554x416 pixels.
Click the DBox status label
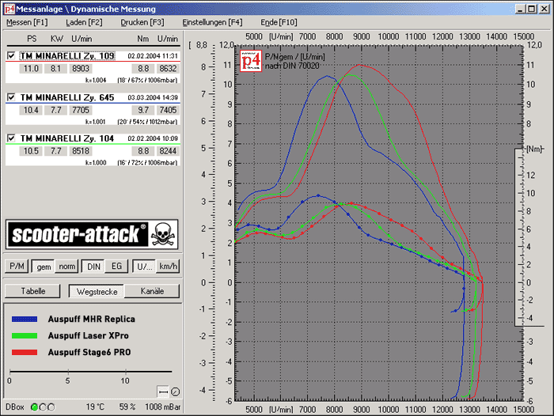tap(15, 407)
